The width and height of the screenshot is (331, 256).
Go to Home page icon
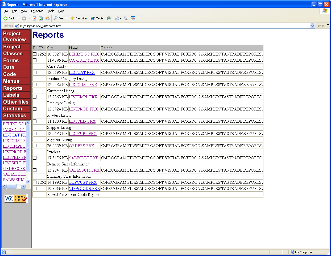click(47, 18)
